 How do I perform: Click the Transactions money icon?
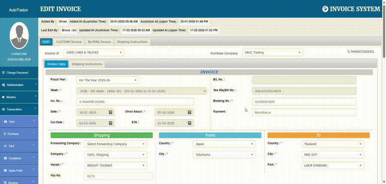[3, 109]
